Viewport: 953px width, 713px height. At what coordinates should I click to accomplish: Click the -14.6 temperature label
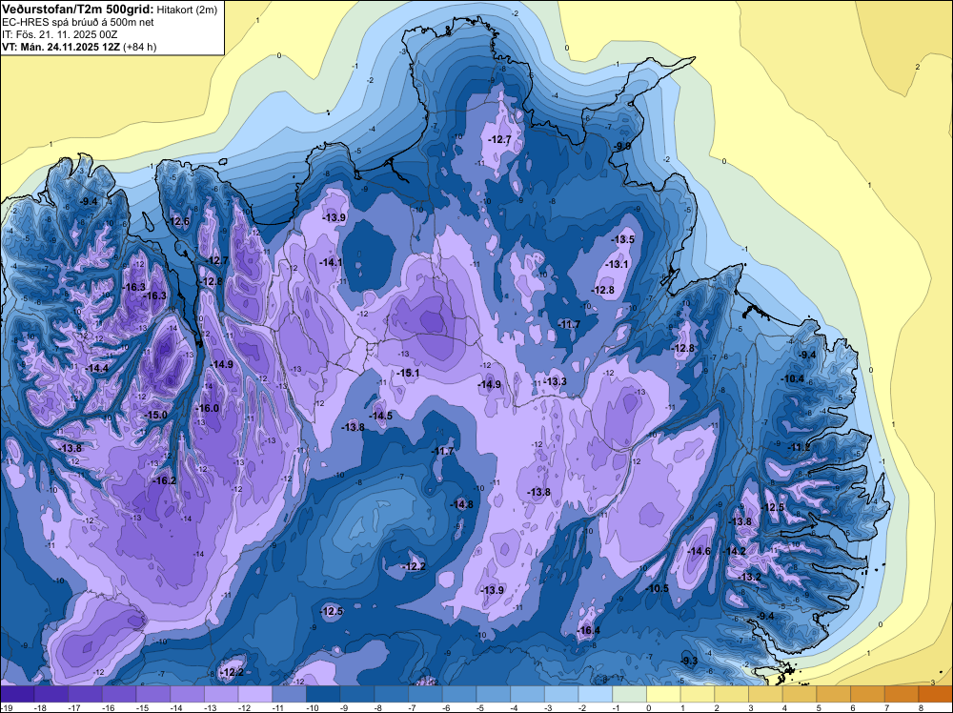[699, 551]
